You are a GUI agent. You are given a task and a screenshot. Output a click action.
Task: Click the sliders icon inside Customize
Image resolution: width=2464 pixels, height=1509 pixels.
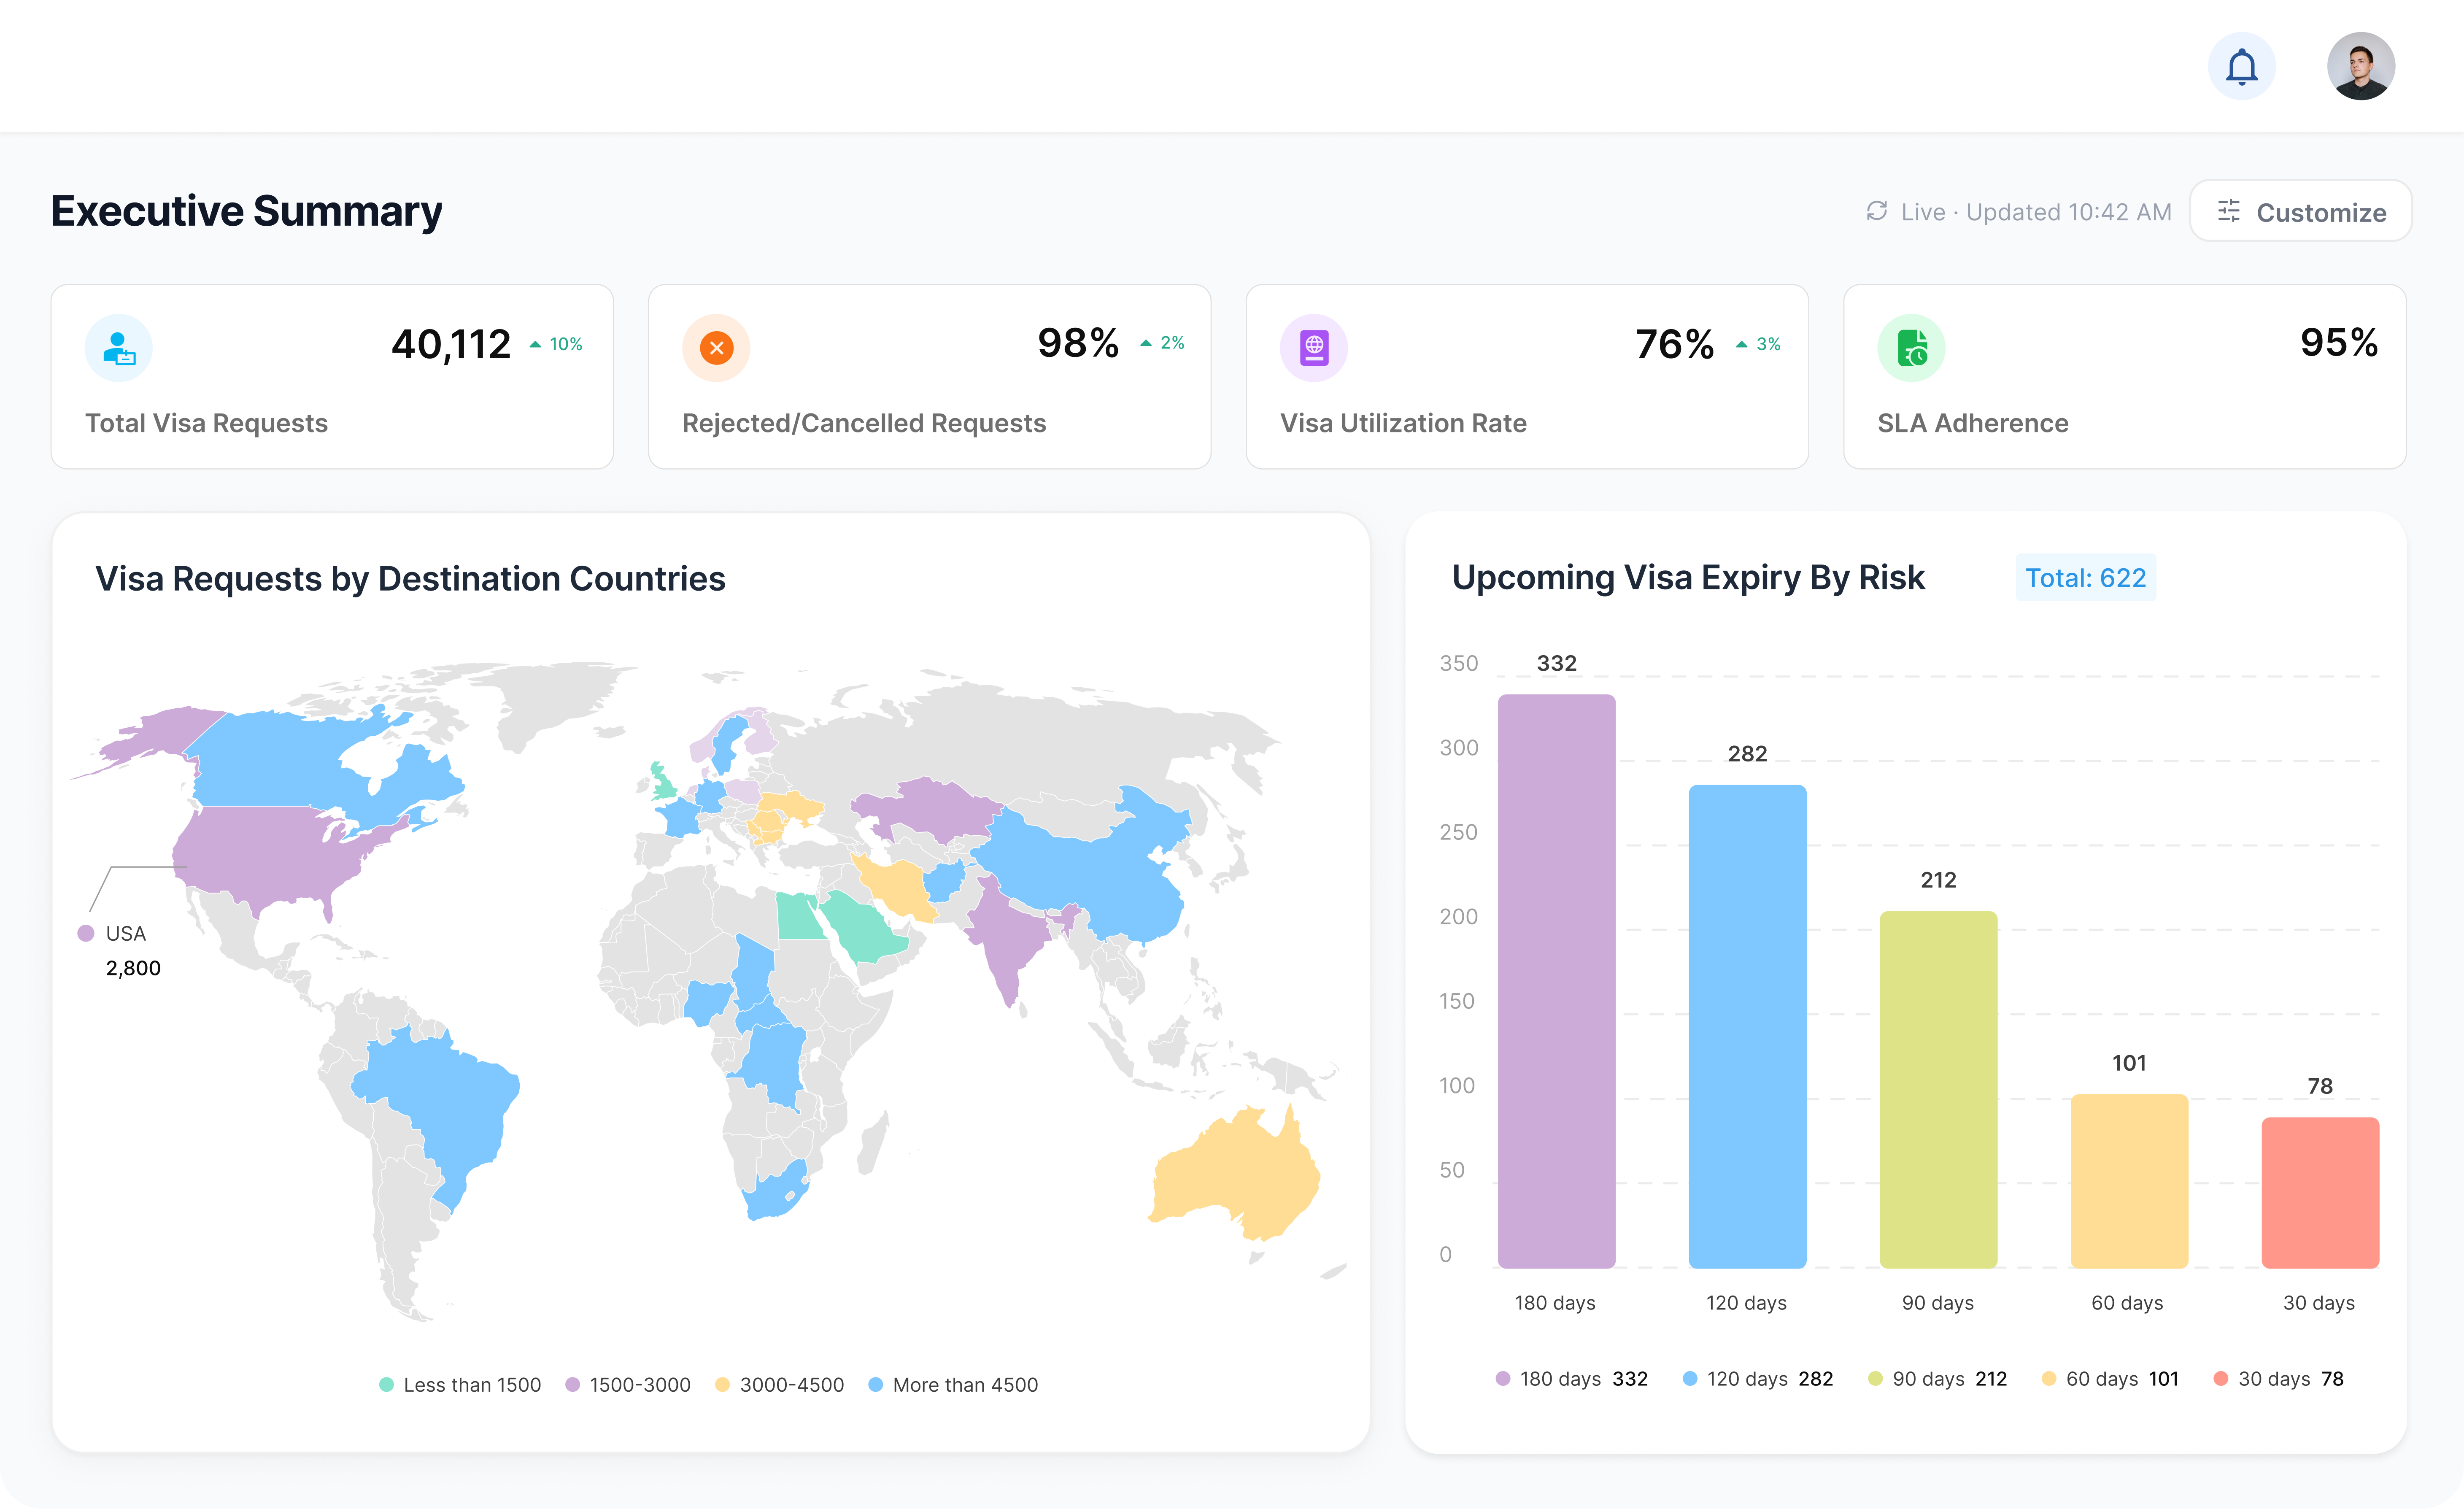point(2229,211)
